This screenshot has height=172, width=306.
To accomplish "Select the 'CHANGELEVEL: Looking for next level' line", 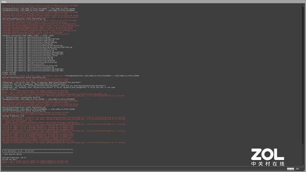I will pos(42,83).
